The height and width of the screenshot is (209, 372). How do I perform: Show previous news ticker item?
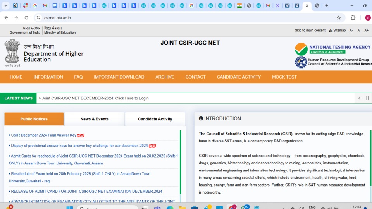(359, 98)
